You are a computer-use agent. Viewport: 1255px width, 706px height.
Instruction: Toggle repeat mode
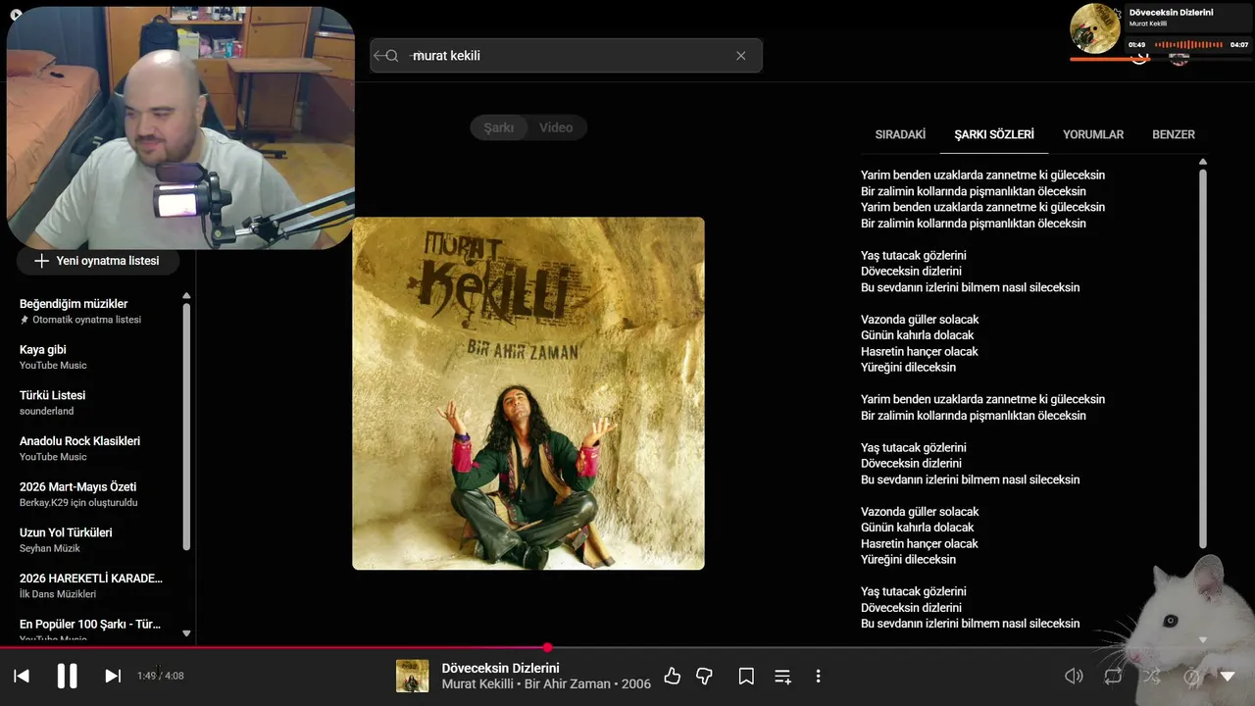1113,676
